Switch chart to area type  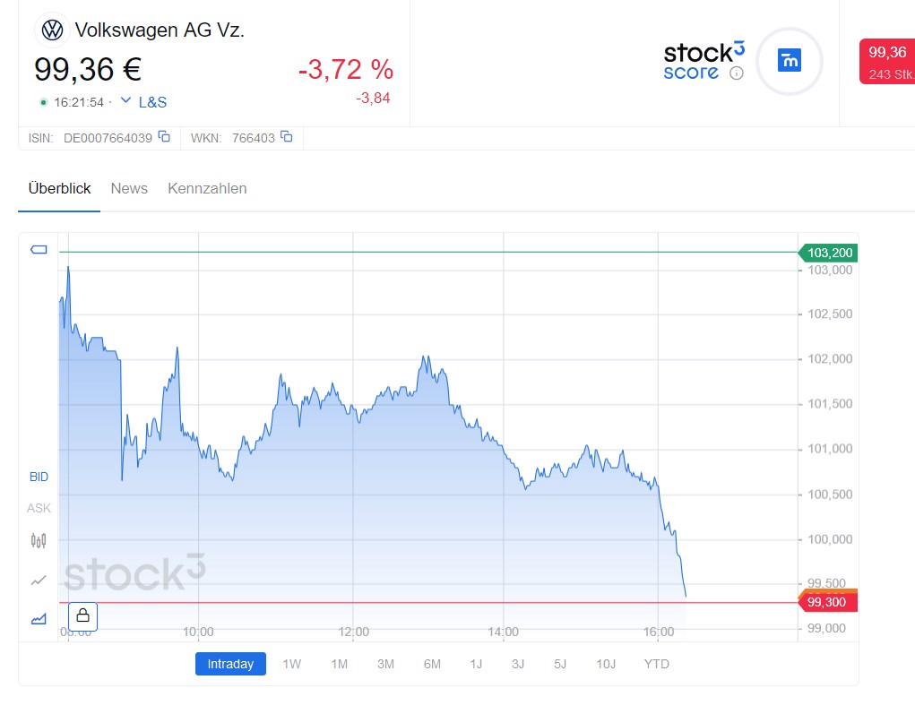click(39, 618)
